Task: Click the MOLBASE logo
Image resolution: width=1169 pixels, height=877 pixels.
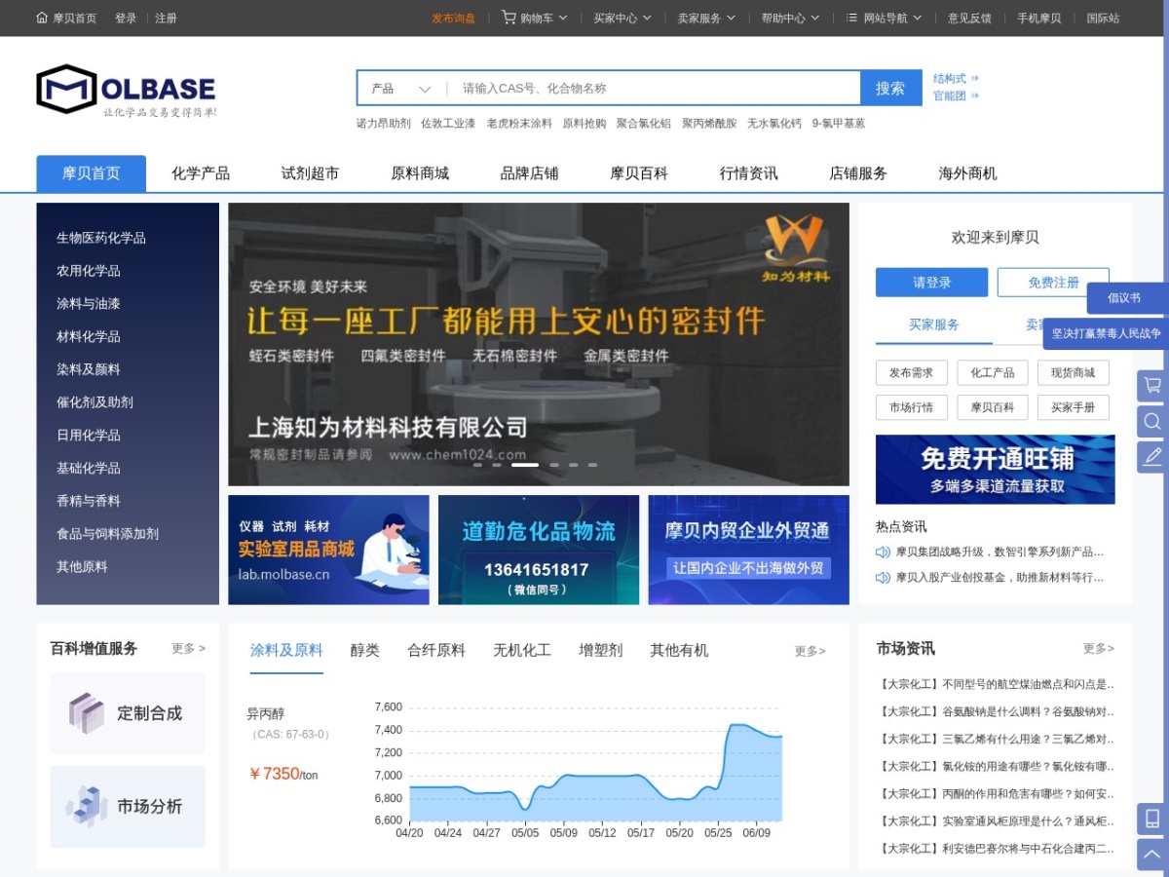Action: coord(127,91)
